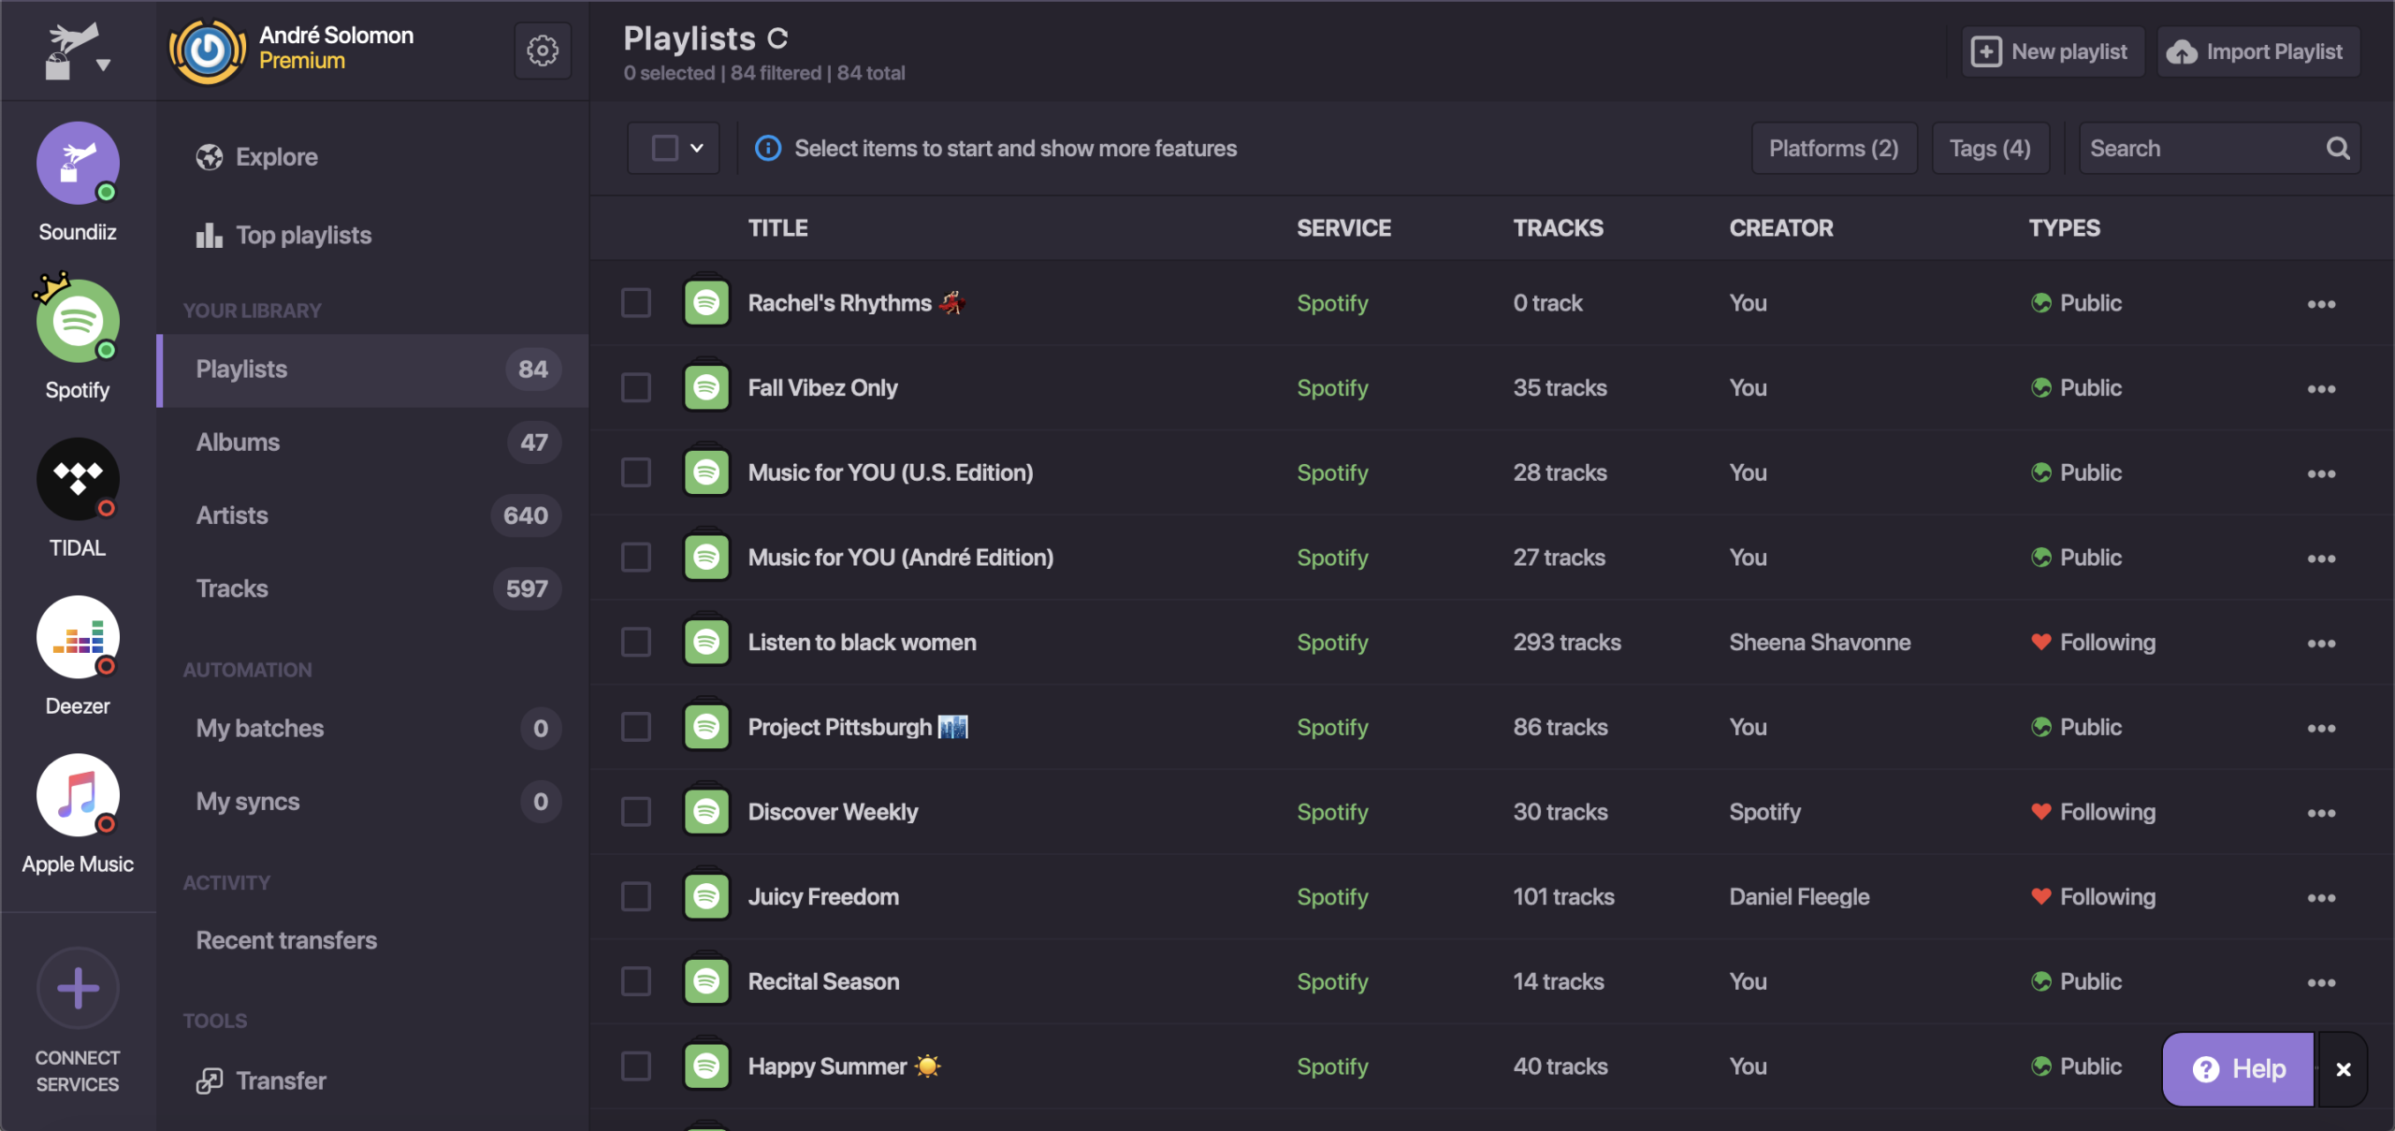Open the Juicy Freedom playlist title
Viewport: 2395px width, 1131px height.
tap(823, 896)
